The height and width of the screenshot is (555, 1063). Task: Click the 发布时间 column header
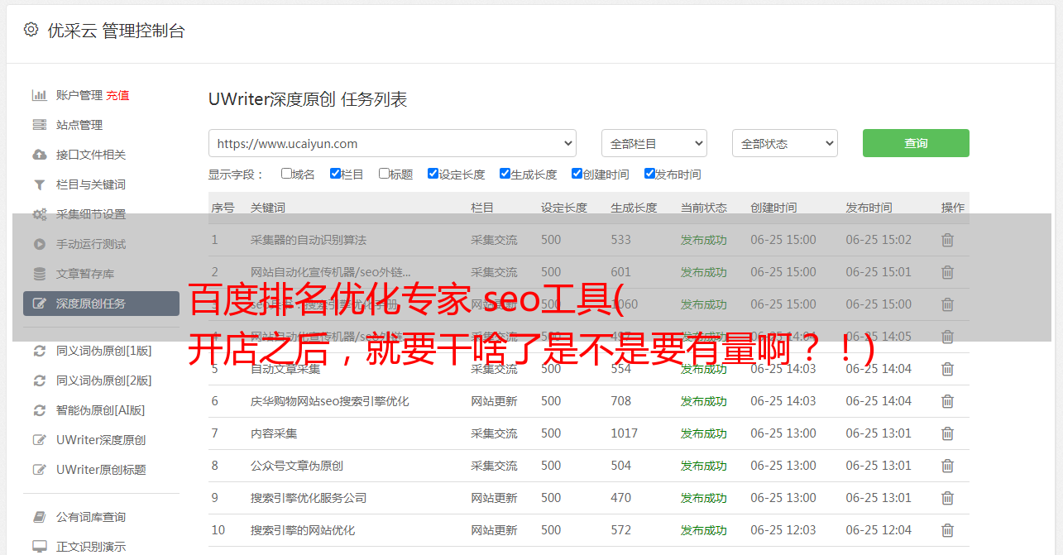click(869, 208)
